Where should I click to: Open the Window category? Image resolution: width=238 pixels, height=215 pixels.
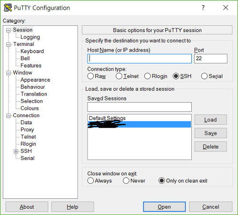(22, 73)
